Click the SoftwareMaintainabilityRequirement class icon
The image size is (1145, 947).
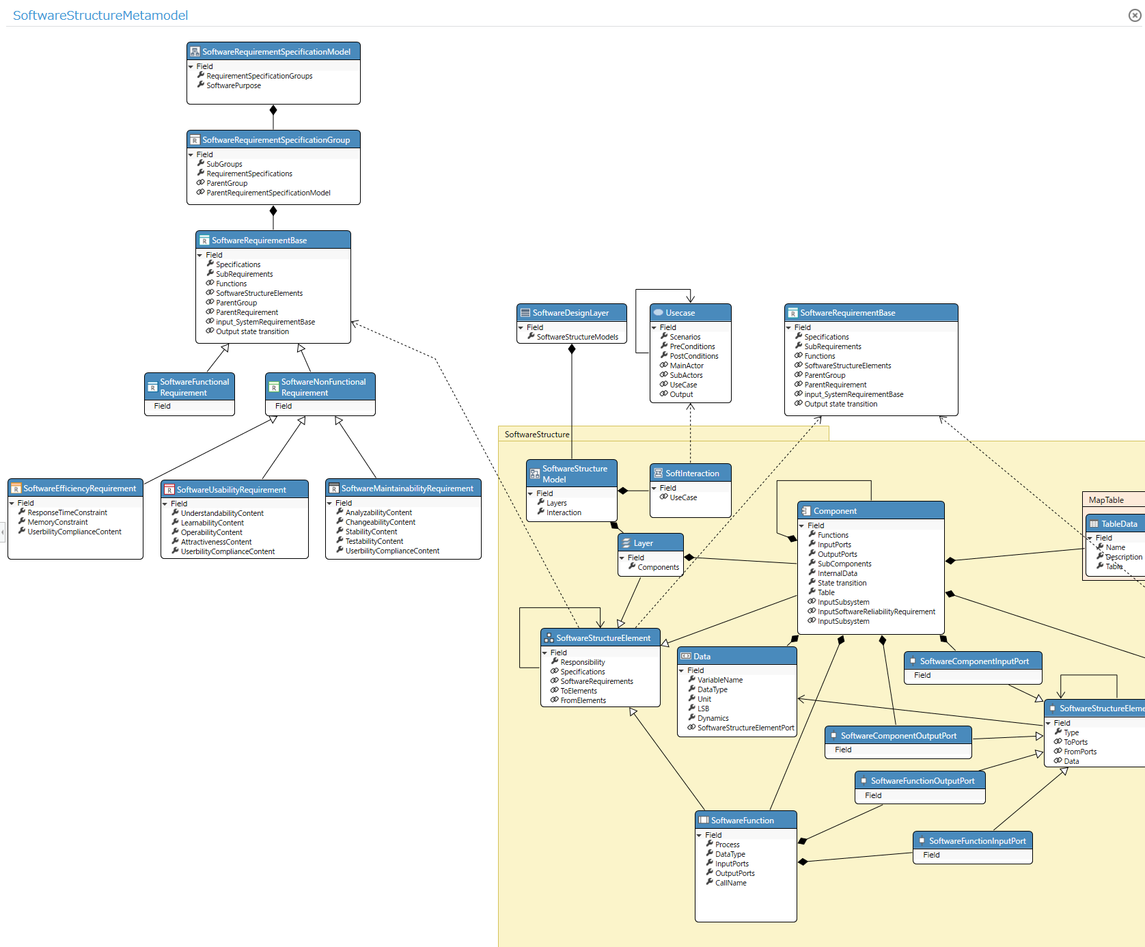click(x=334, y=489)
